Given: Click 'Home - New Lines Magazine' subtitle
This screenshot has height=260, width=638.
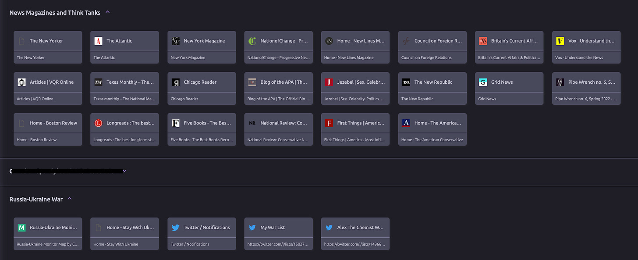Looking at the screenshot, I should (x=349, y=57).
